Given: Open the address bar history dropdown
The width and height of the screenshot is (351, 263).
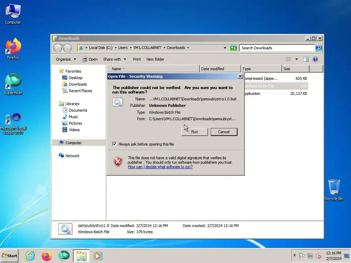Looking at the screenshot, I should pos(225,48).
